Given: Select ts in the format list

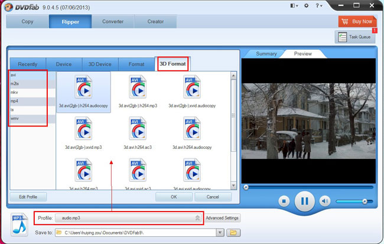Looking at the screenshot, I should 32,110.
